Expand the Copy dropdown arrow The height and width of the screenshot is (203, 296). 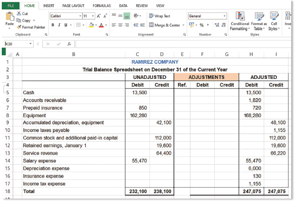(34, 20)
